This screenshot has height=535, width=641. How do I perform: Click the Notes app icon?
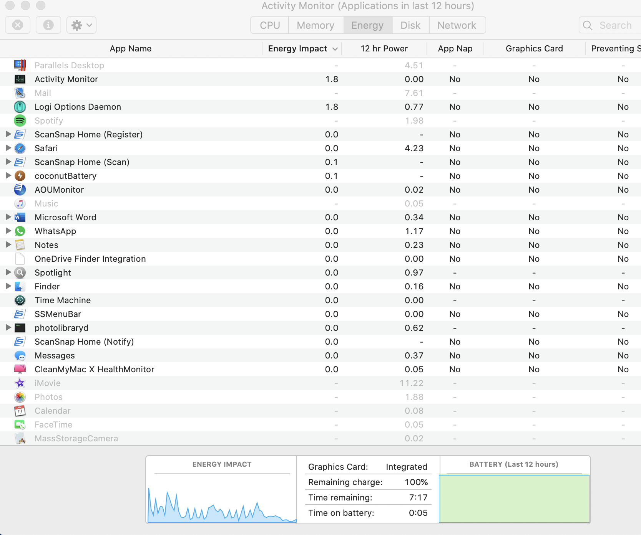20,245
